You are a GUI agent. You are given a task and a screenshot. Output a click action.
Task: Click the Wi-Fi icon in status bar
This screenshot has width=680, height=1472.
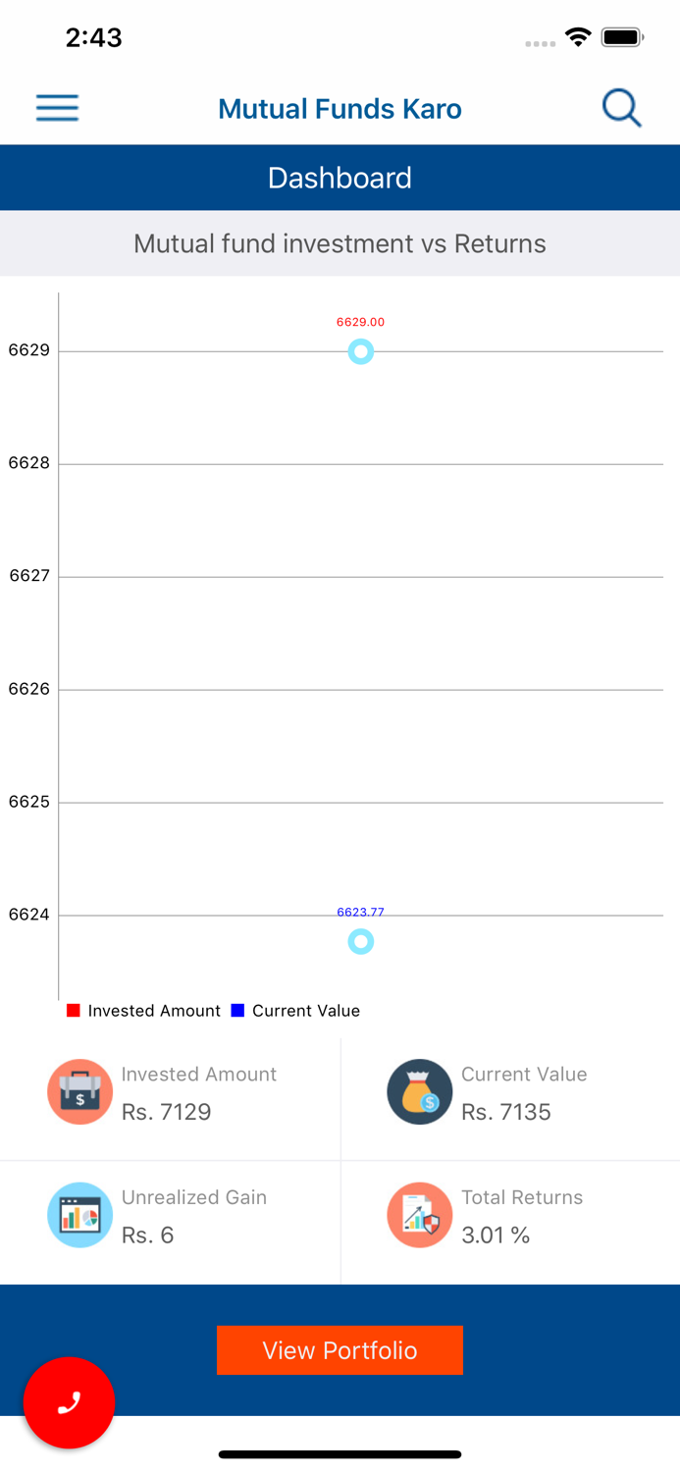578,35
